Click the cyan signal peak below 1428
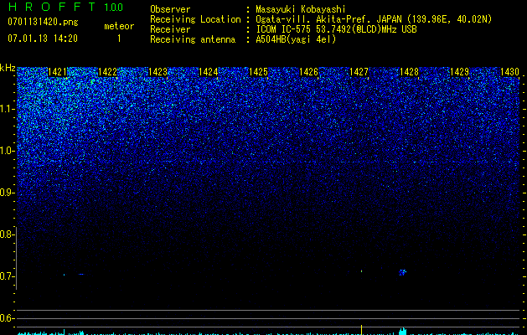 (402, 332)
